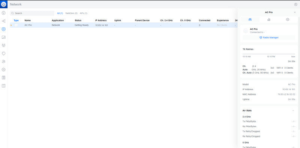The width and height of the screenshot is (300, 148).
Task: Sort by the Type column header
Action: click(x=16, y=21)
